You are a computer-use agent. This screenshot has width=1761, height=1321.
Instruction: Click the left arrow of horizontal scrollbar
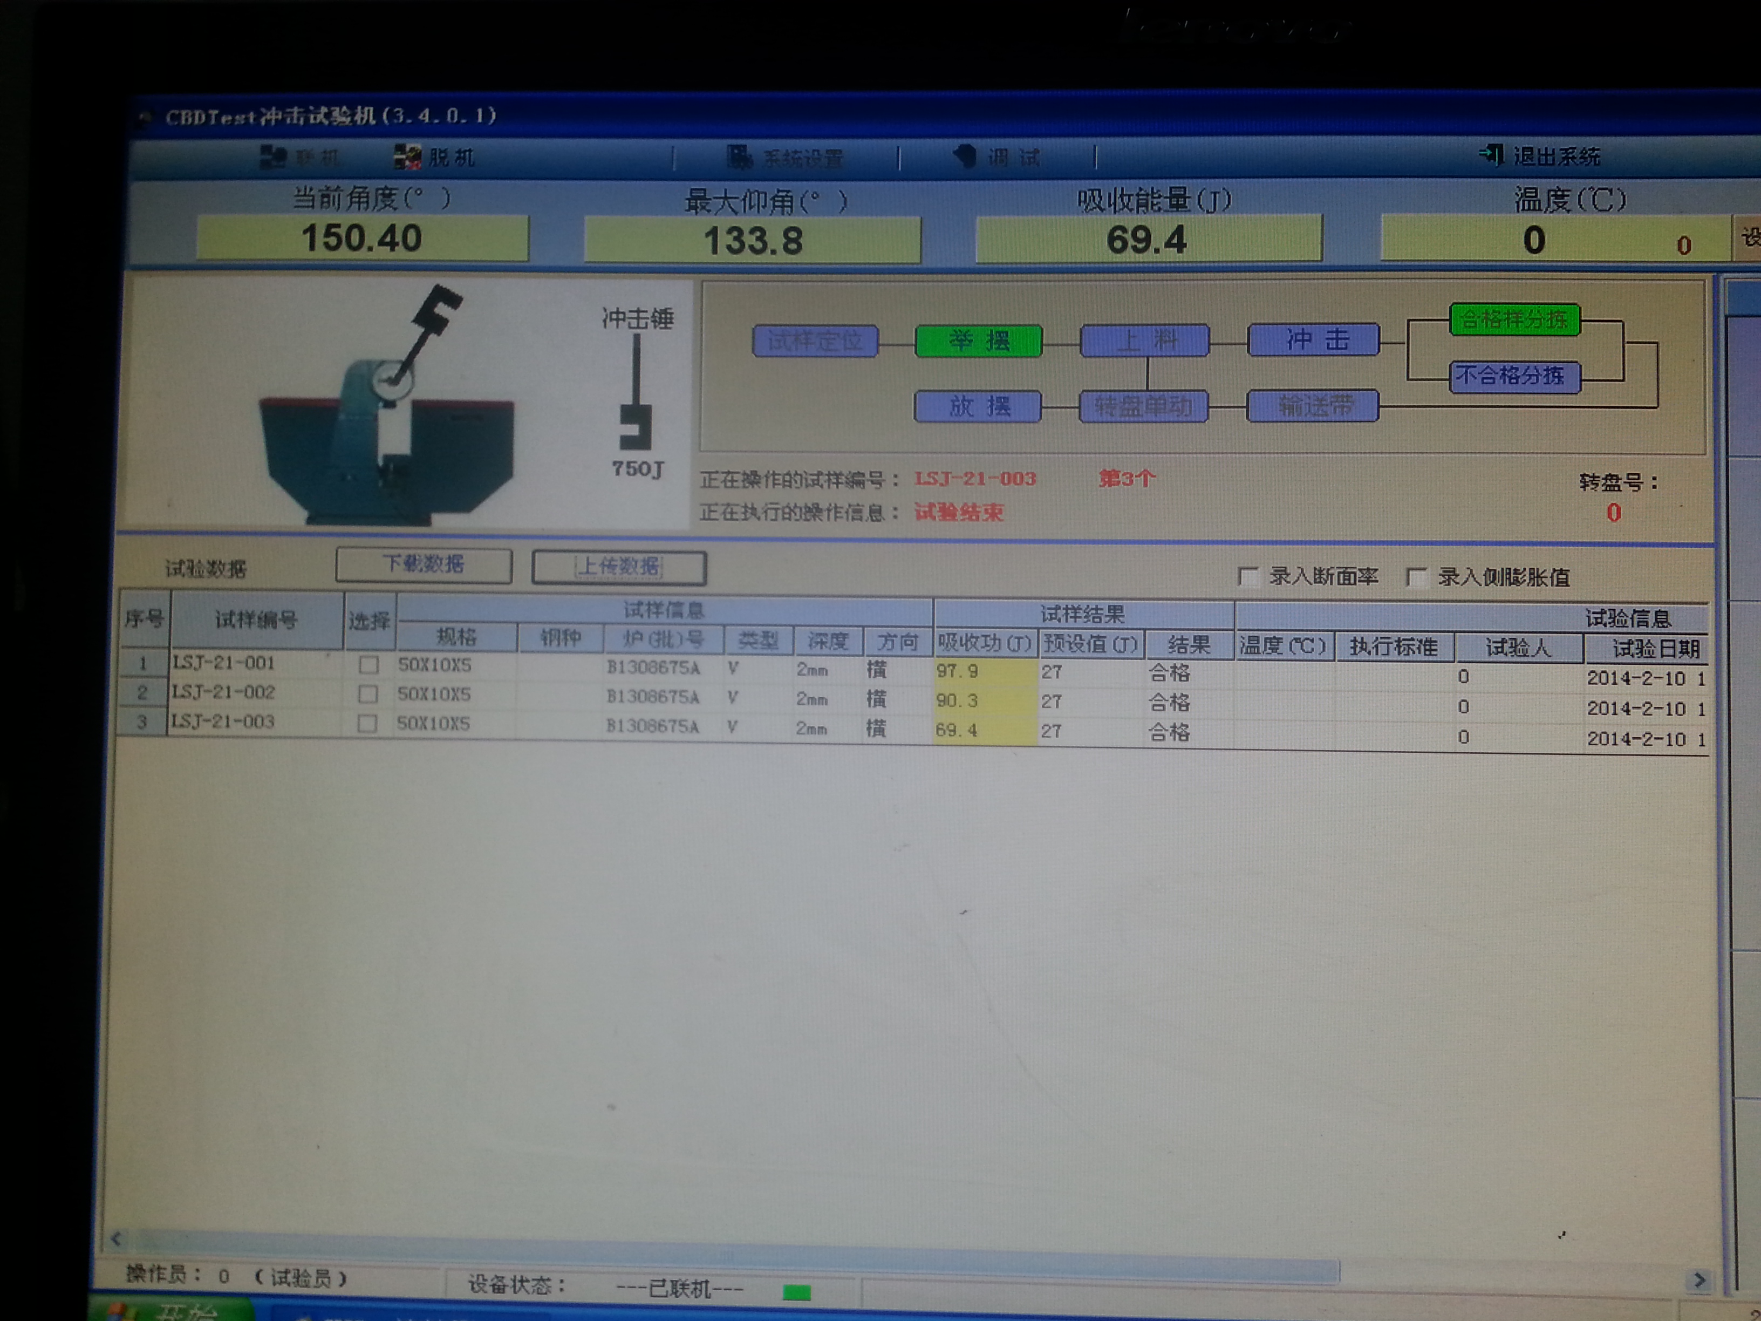(x=116, y=1238)
